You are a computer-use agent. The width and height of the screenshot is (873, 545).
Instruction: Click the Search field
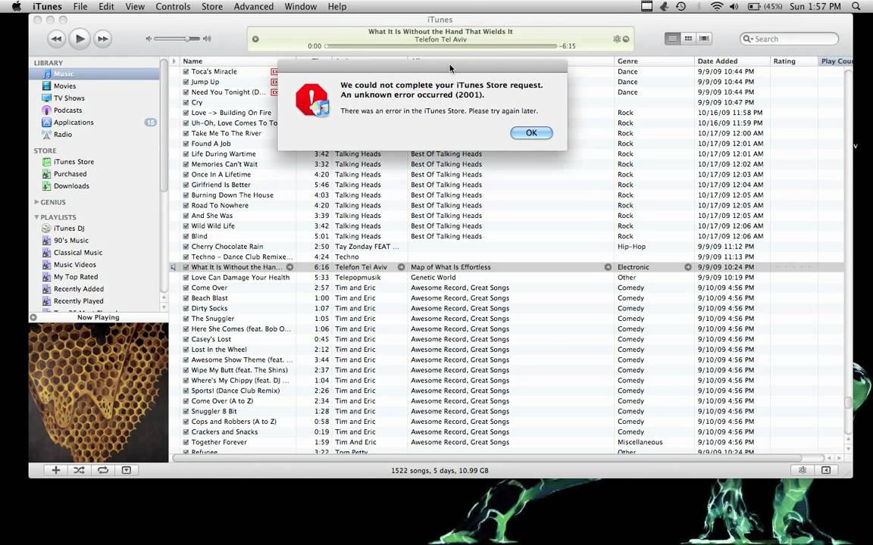click(789, 39)
